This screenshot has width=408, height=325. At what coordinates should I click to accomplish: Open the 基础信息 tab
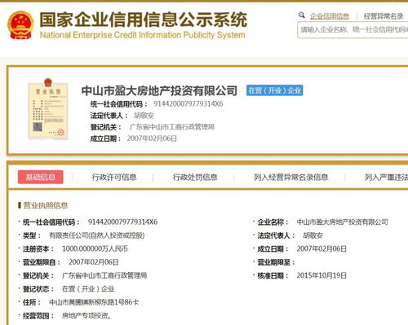(41, 177)
